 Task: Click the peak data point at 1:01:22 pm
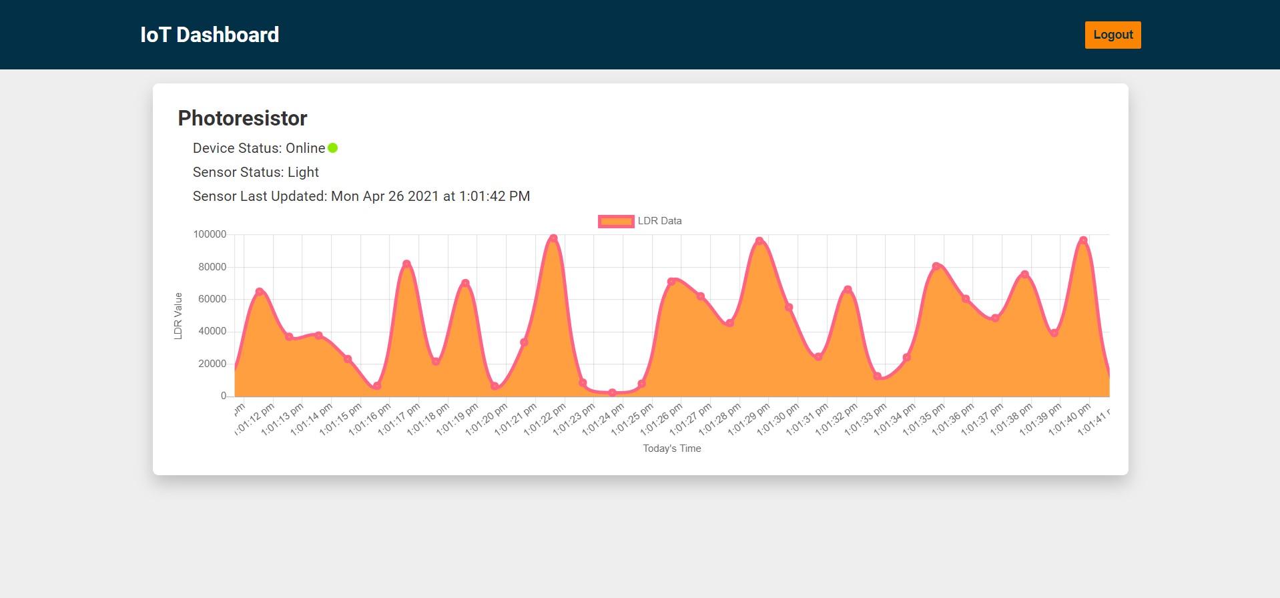553,238
